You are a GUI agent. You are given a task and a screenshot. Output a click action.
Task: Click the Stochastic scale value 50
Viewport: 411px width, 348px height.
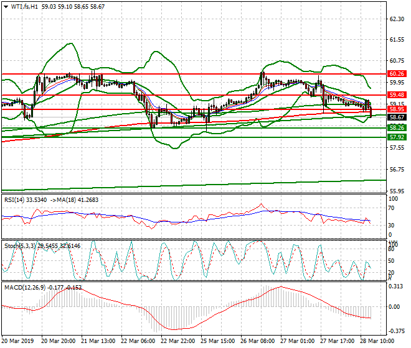click(x=391, y=261)
